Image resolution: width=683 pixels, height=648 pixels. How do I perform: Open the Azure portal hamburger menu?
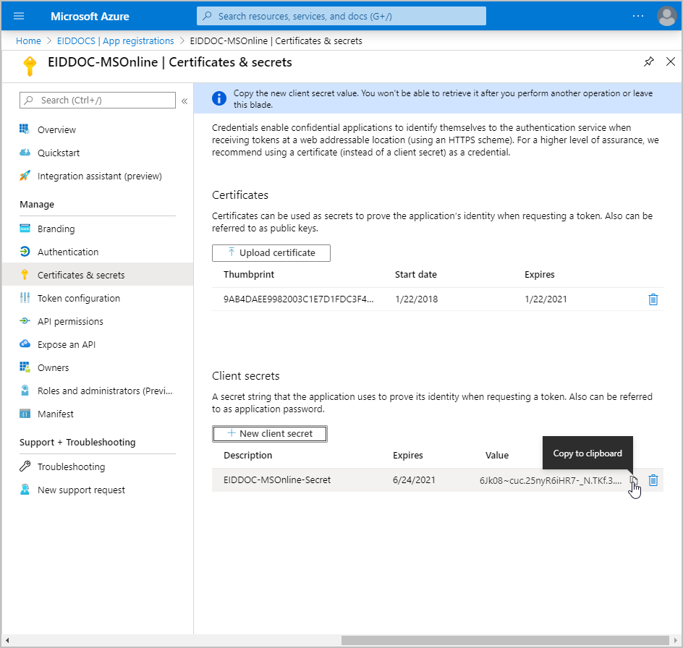coord(19,16)
